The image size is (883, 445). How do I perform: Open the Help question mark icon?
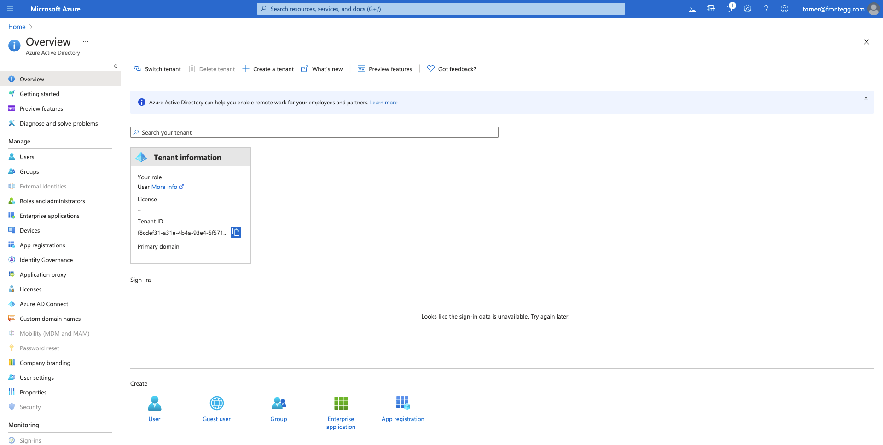[x=766, y=9]
